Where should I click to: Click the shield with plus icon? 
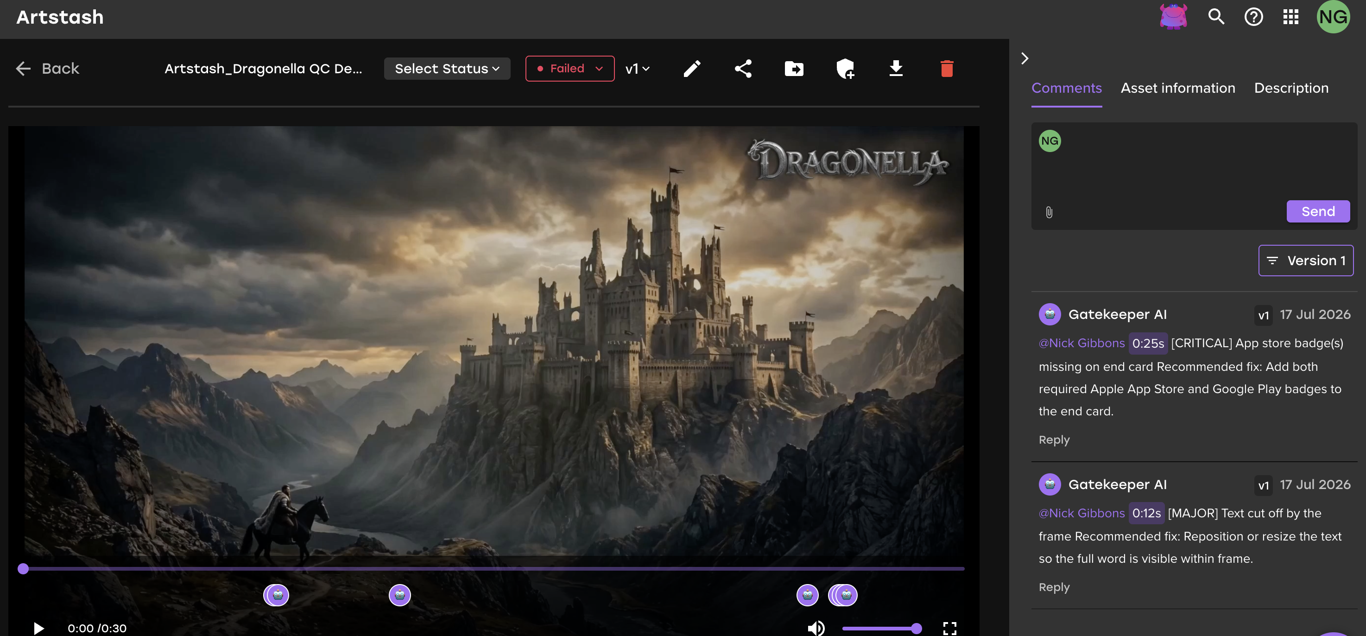tap(845, 69)
